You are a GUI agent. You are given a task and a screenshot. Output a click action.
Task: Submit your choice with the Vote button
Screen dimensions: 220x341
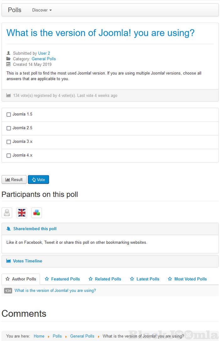coord(38,180)
